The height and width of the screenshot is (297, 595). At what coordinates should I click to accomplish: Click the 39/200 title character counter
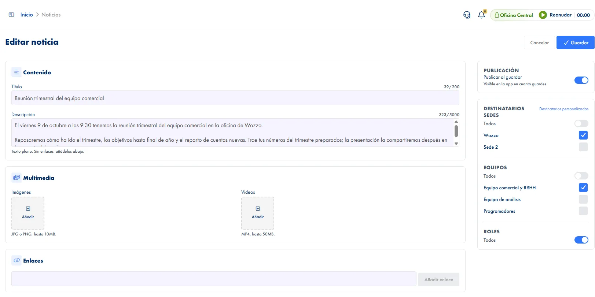point(452,87)
